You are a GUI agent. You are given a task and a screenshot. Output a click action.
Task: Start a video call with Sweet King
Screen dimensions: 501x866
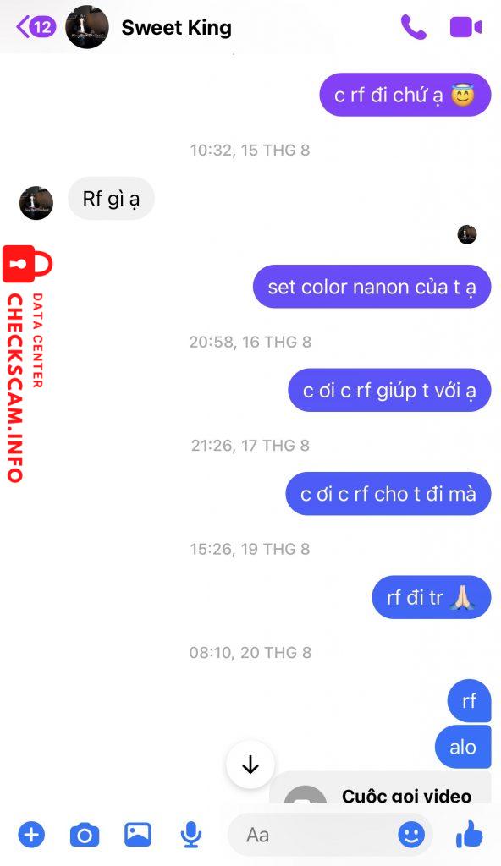[465, 27]
